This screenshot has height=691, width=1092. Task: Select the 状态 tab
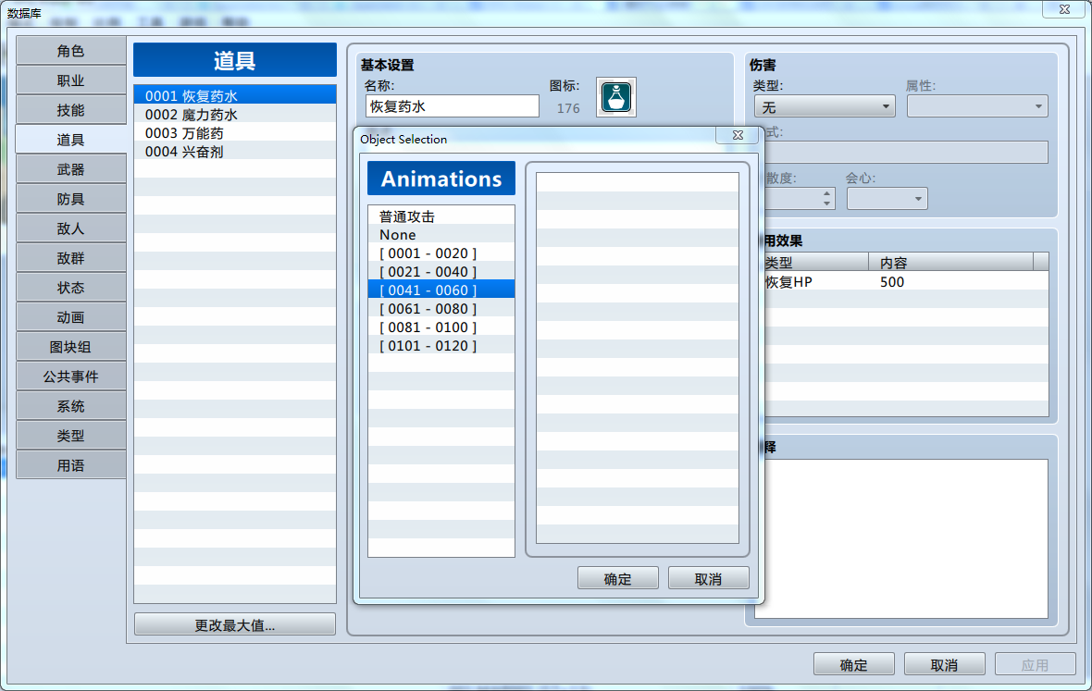point(71,288)
